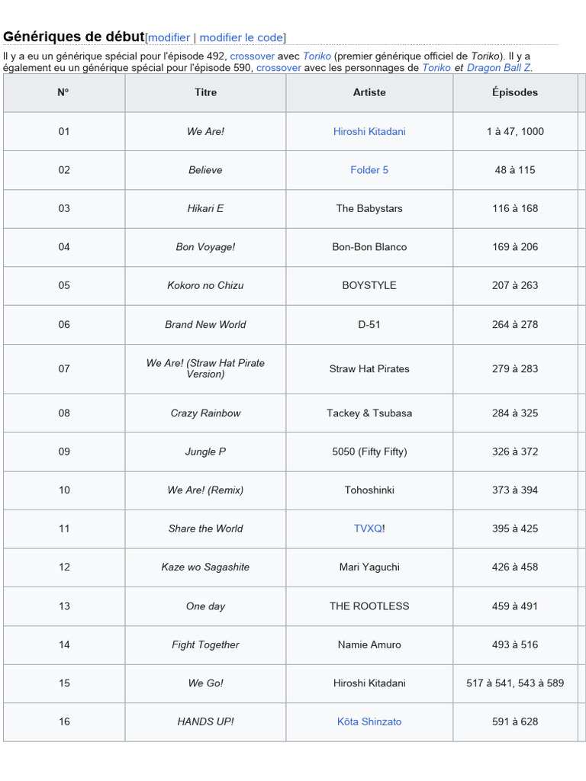Screen dimensions: 586x781
Task: Follow the first 'crossover' link
Action: (252, 56)
